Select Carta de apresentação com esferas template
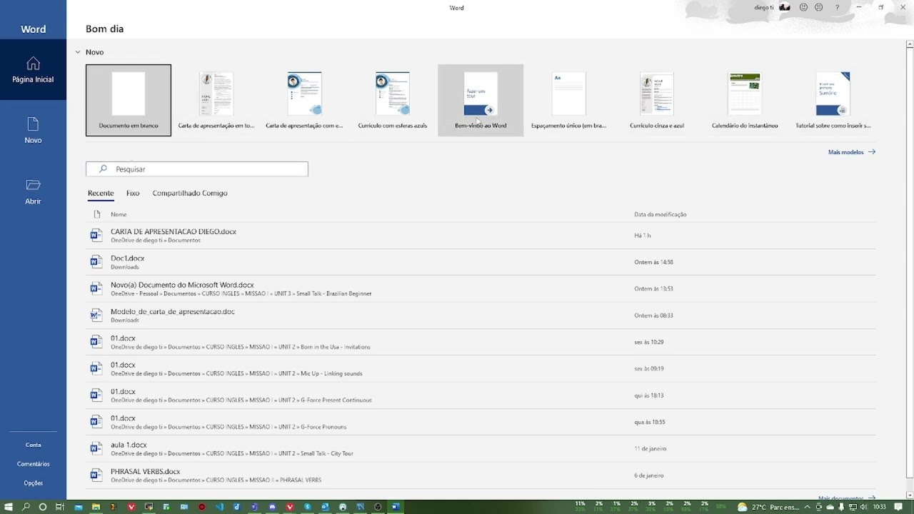914x514 pixels. 304,100
